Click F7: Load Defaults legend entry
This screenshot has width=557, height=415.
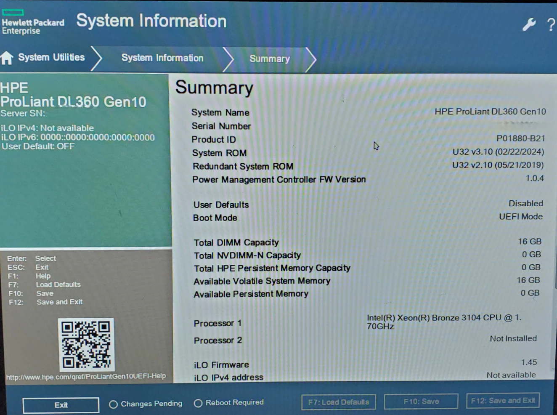pyautogui.click(x=44, y=285)
